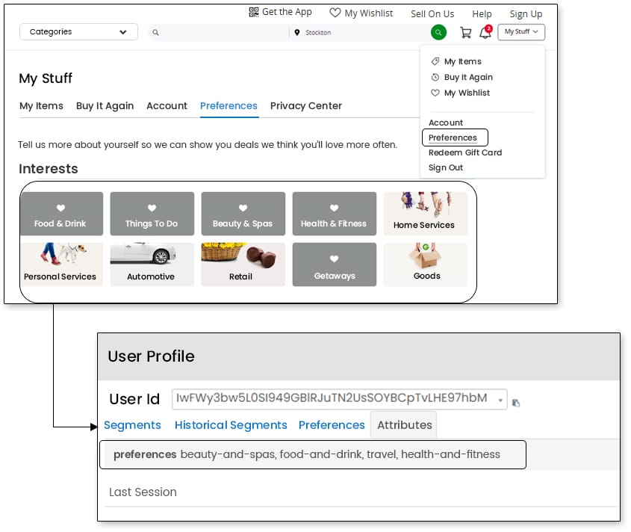631x532 pixels.
Task: Select the Goods interest thumbnail
Action: pyautogui.click(x=426, y=265)
